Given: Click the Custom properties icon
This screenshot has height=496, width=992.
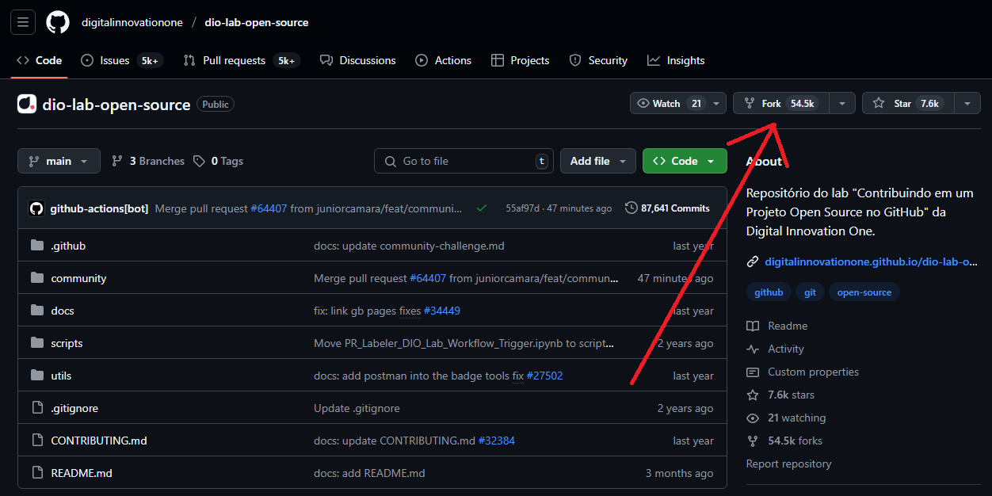Looking at the screenshot, I should pos(753,372).
